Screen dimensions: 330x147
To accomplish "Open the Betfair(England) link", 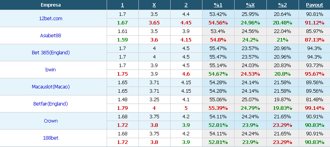I will (51, 104).
